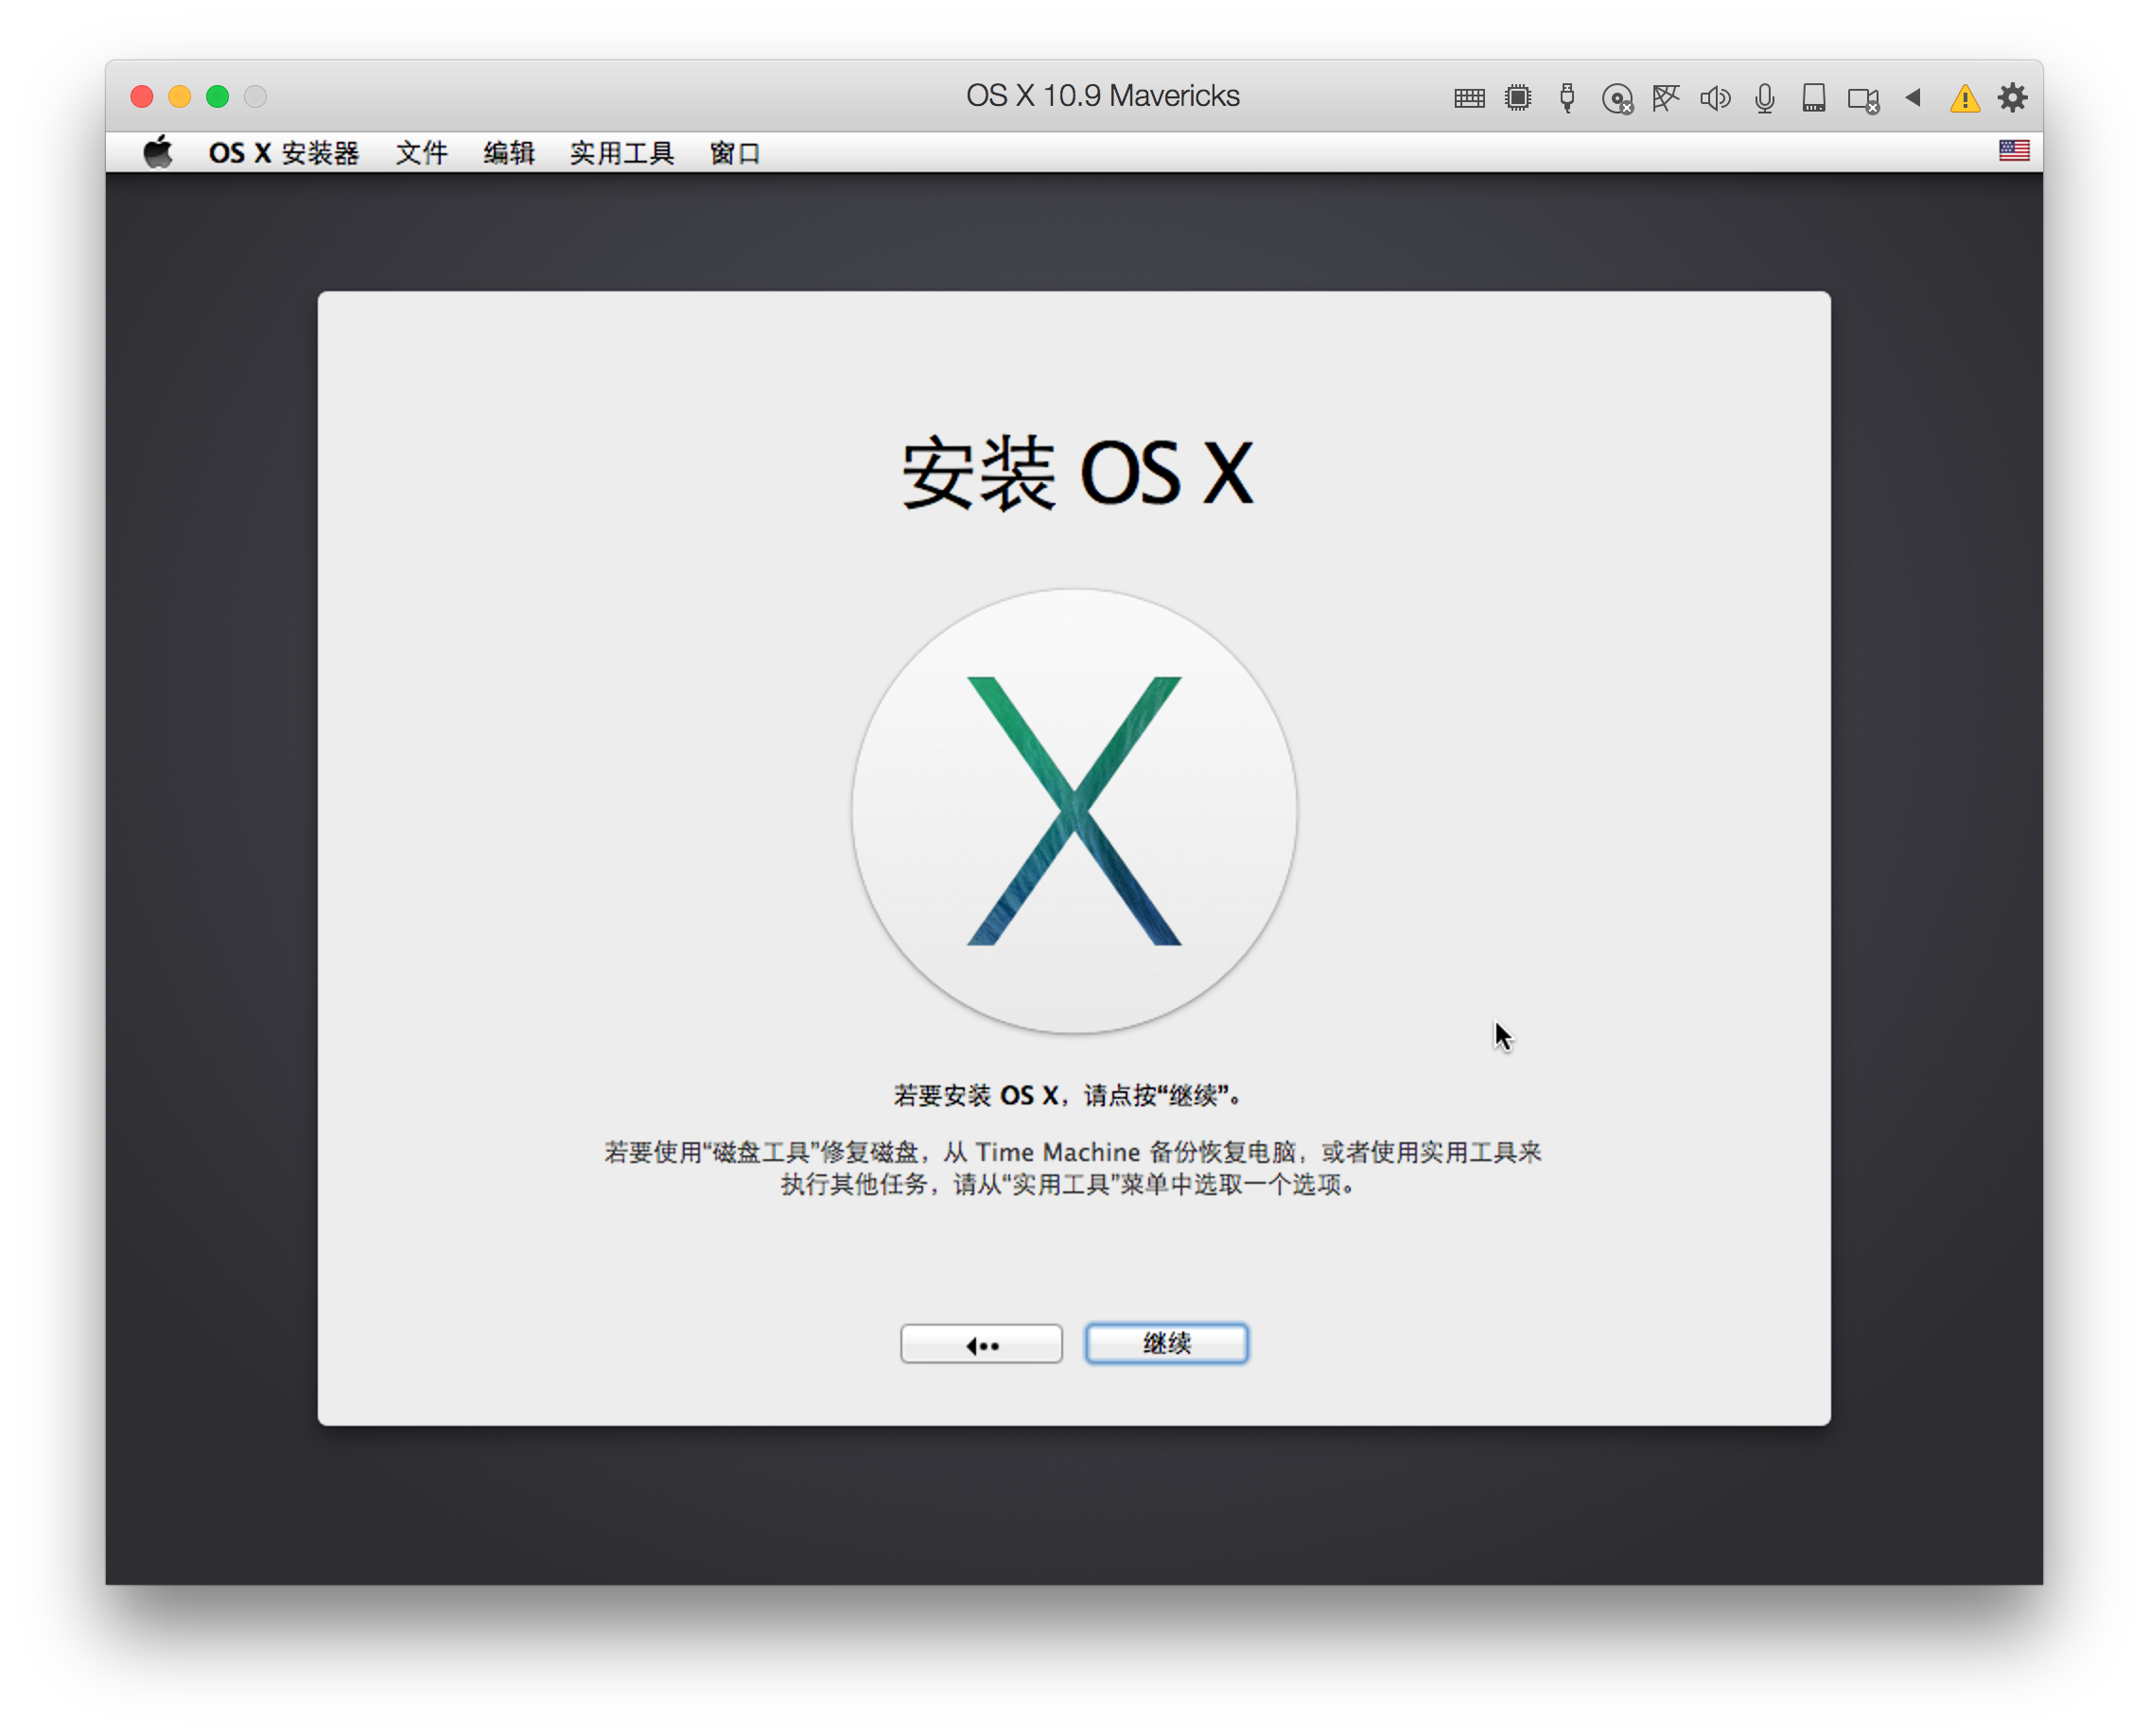Mute the virtual machine speaker
2149x1736 pixels.
(1715, 97)
